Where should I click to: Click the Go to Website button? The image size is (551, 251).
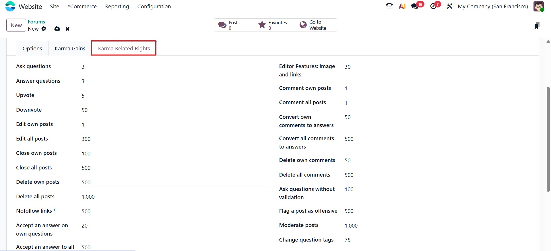[x=316, y=25]
